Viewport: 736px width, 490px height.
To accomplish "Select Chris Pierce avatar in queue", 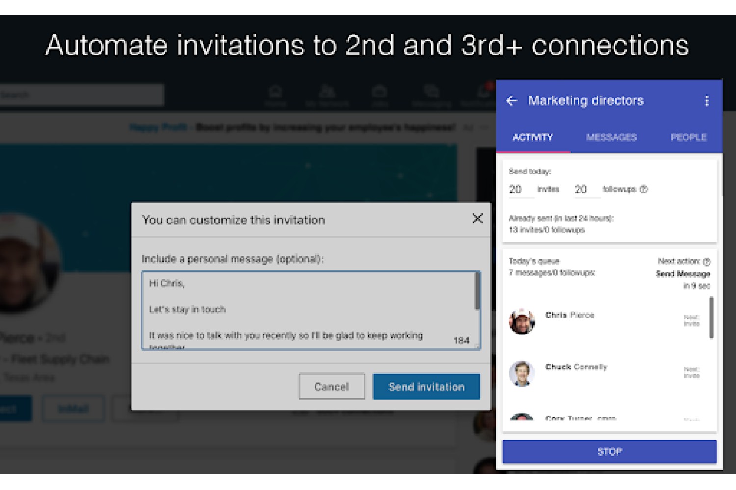I will [522, 321].
